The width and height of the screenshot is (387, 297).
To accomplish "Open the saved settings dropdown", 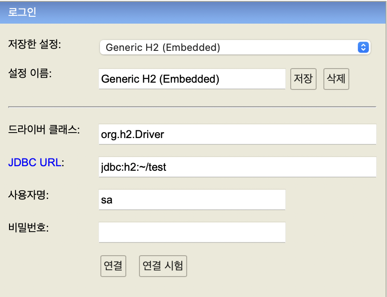I will pos(235,47).
